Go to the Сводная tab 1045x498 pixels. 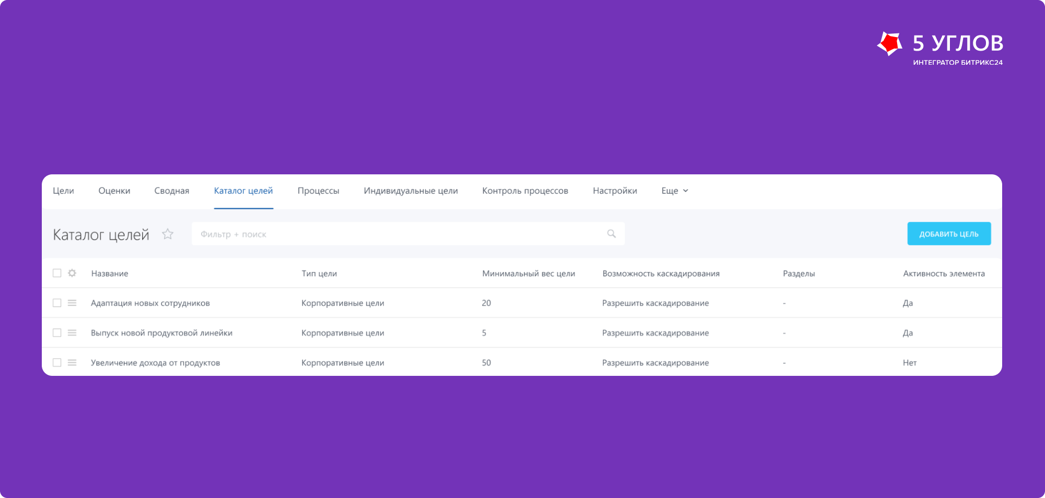click(172, 191)
